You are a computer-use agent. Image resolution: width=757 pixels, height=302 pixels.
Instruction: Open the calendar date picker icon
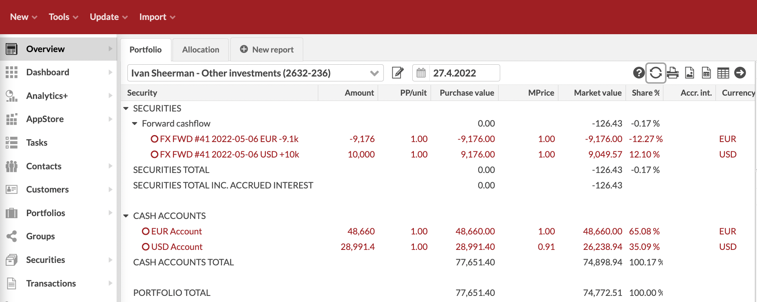click(x=421, y=73)
